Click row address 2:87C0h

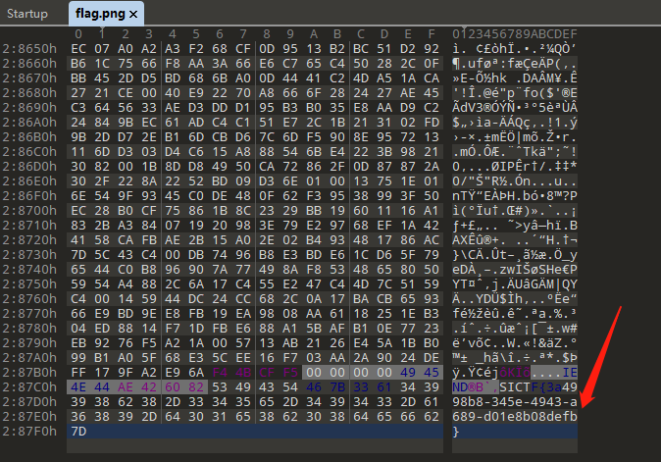pyautogui.click(x=30, y=385)
